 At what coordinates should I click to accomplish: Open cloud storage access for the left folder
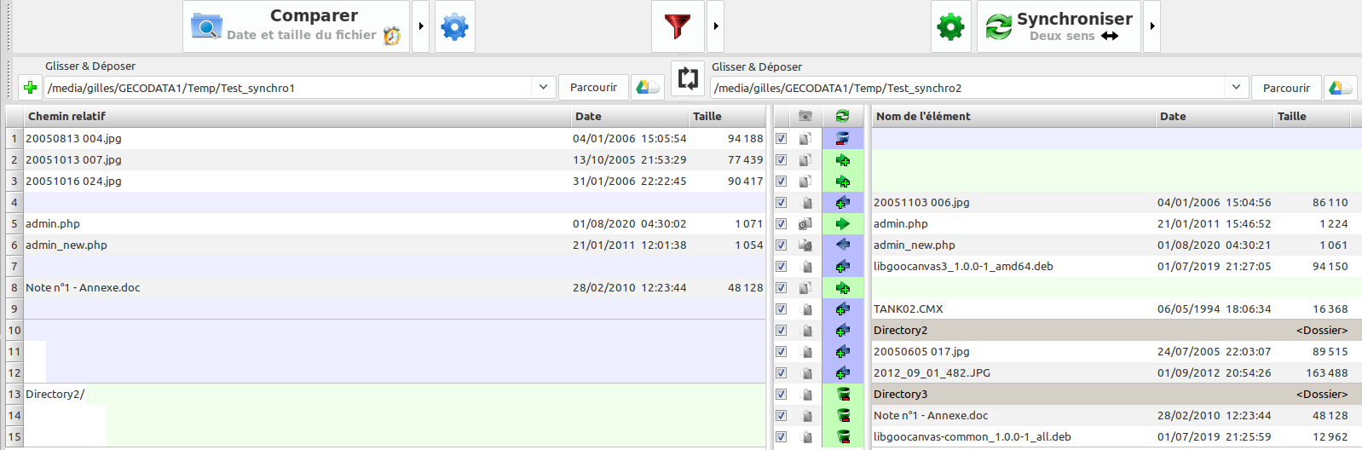tap(648, 88)
